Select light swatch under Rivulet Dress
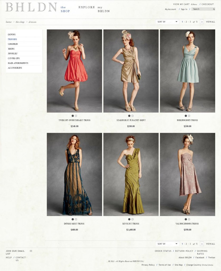Viewport: 221px width, 271px height. point(133,219)
